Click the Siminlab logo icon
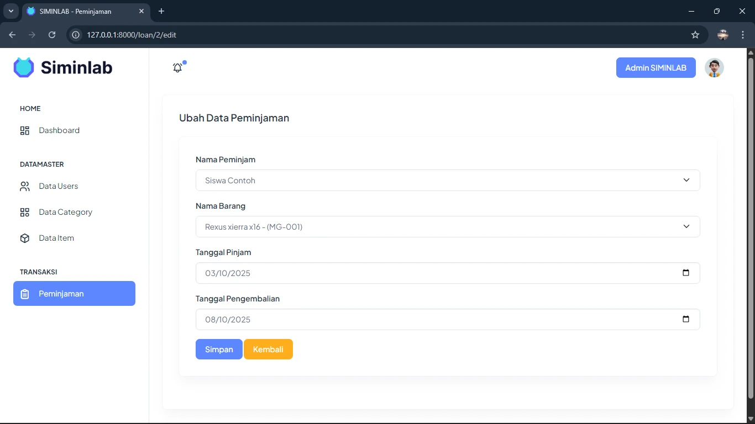 tap(24, 67)
